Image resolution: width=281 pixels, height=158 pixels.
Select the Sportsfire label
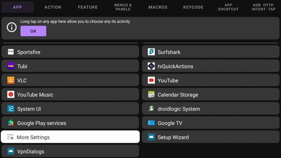click(29, 52)
